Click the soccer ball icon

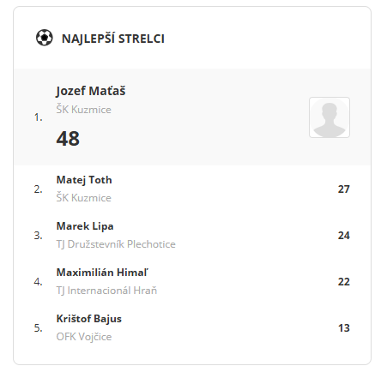[45, 38]
